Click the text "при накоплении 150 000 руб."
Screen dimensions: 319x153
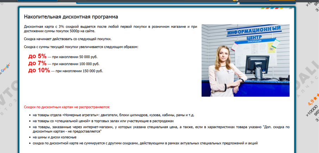coord(79,71)
